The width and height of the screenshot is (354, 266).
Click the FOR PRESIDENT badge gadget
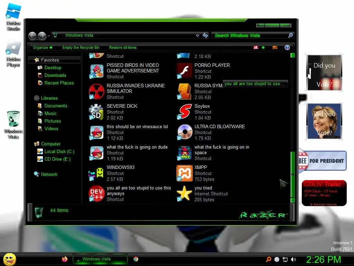tap(323, 161)
